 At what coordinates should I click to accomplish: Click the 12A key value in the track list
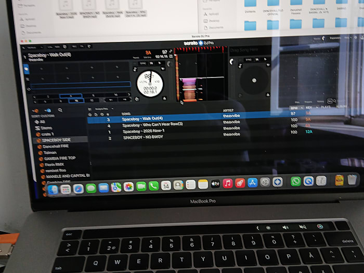pos(309,132)
